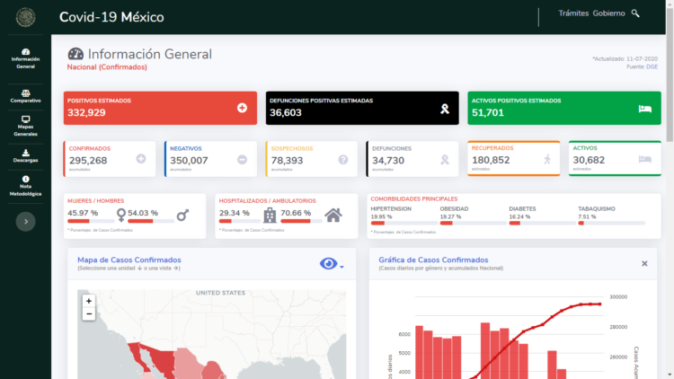Open the Comparativo scales icon
674x379 pixels.
click(x=25, y=93)
